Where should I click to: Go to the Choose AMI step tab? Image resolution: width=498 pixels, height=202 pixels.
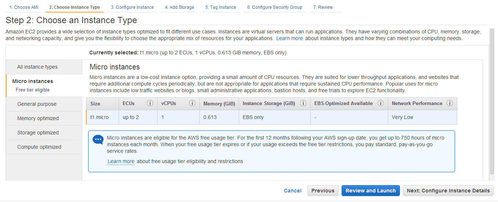[24, 7]
